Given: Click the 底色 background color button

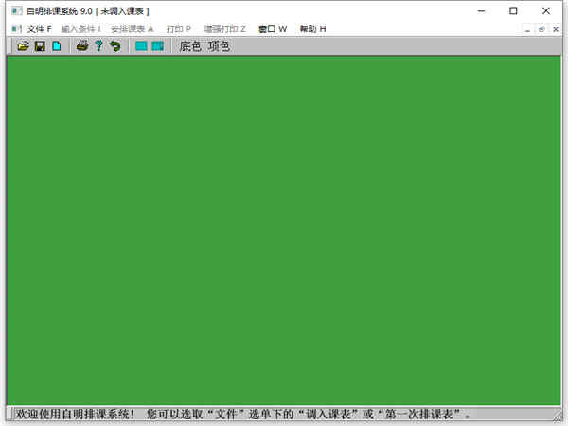Looking at the screenshot, I should click(x=190, y=46).
